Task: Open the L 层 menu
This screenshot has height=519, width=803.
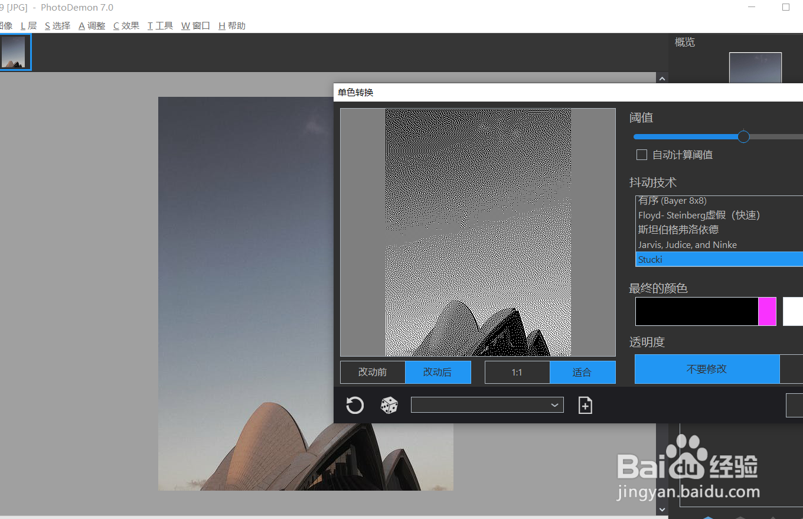Action: [28, 26]
